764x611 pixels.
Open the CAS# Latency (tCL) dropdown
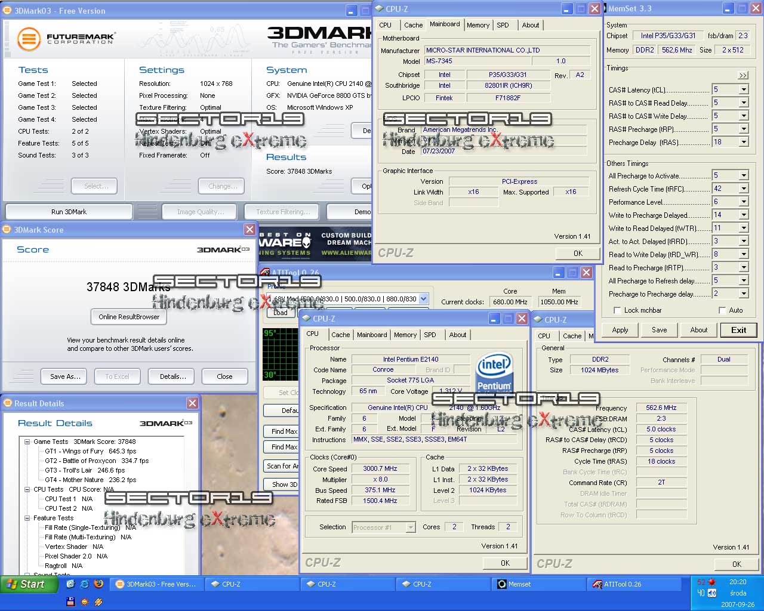point(743,90)
